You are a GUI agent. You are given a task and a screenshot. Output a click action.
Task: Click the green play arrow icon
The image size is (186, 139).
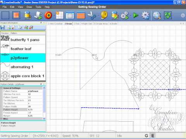pos(136,15)
